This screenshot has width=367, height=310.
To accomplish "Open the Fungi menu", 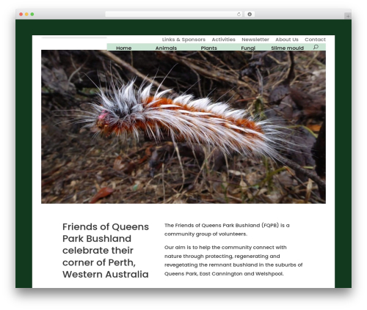I will (248, 48).
